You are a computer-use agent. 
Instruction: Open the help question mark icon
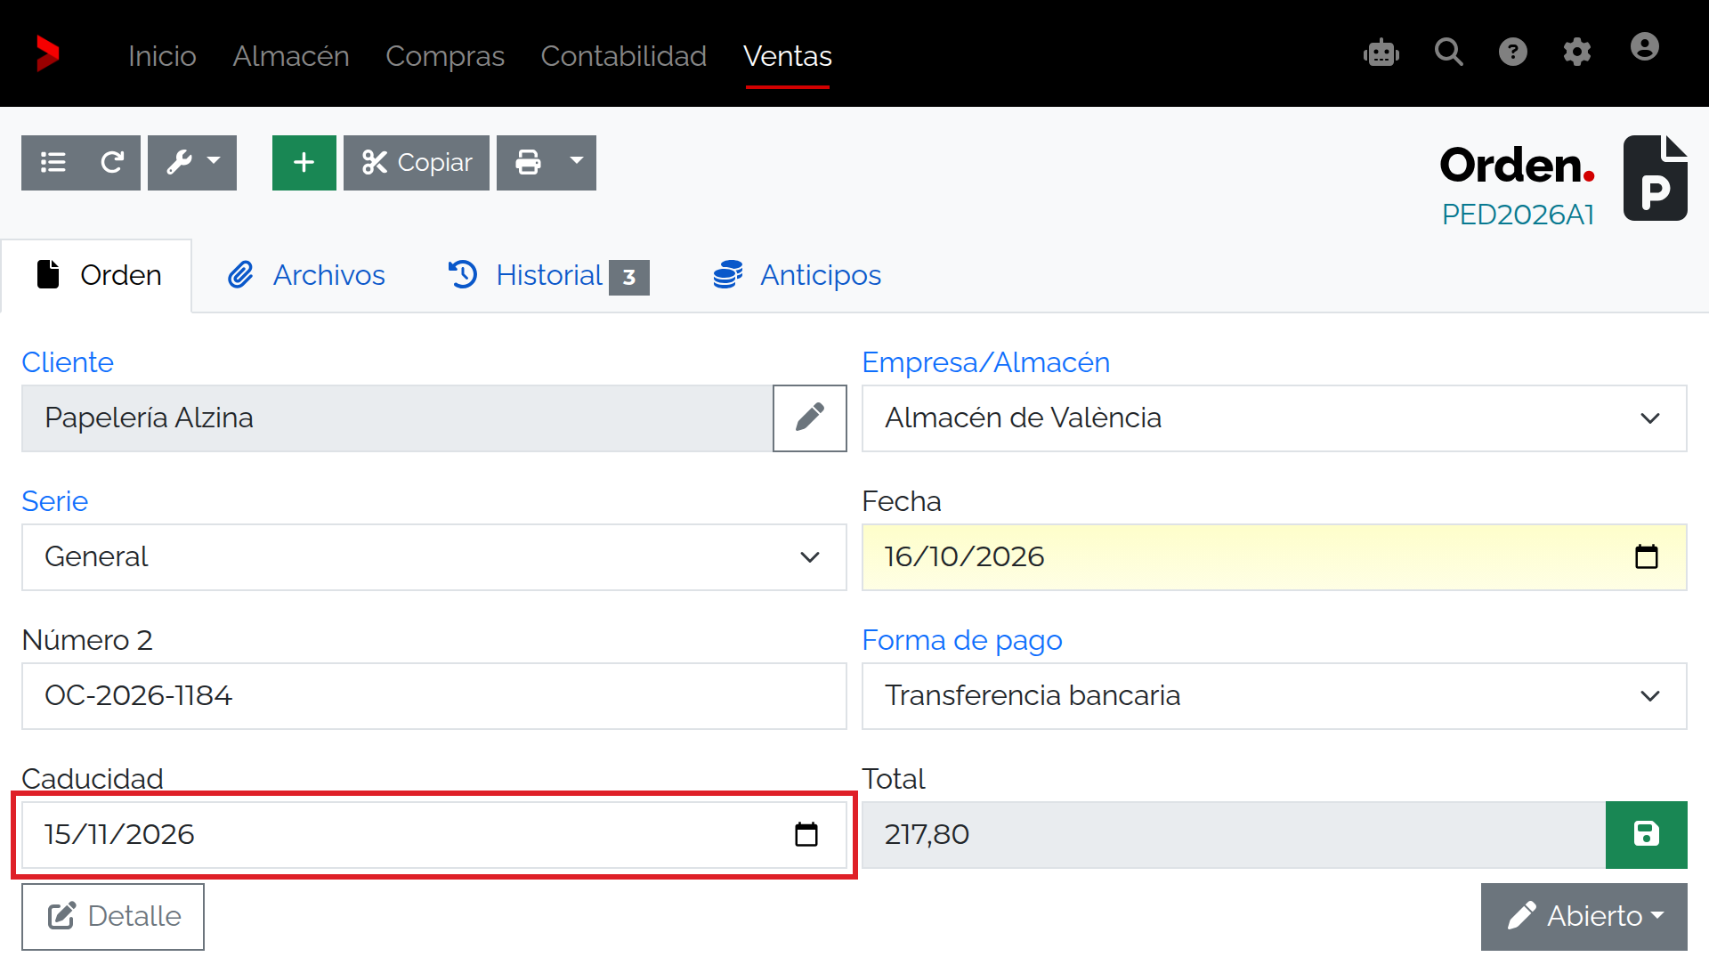click(1512, 53)
